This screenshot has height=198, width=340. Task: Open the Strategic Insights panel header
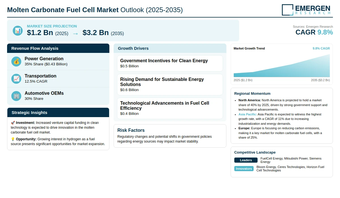click(x=58, y=113)
